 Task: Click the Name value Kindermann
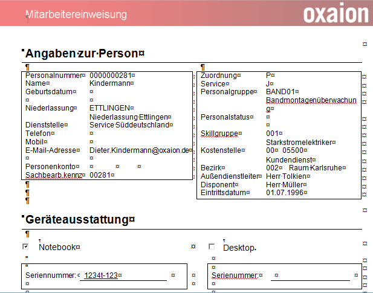click(109, 83)
